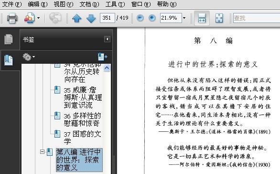This screenshot has width=280, height=174.
Task: Click the page number field showing 351
Action: (108, 18)
